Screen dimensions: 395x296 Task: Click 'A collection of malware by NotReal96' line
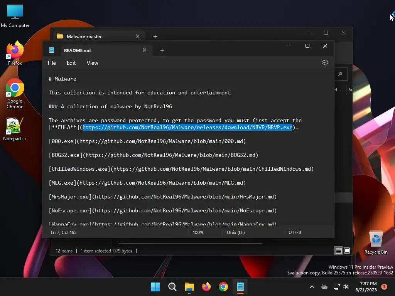tap(110, 106)
